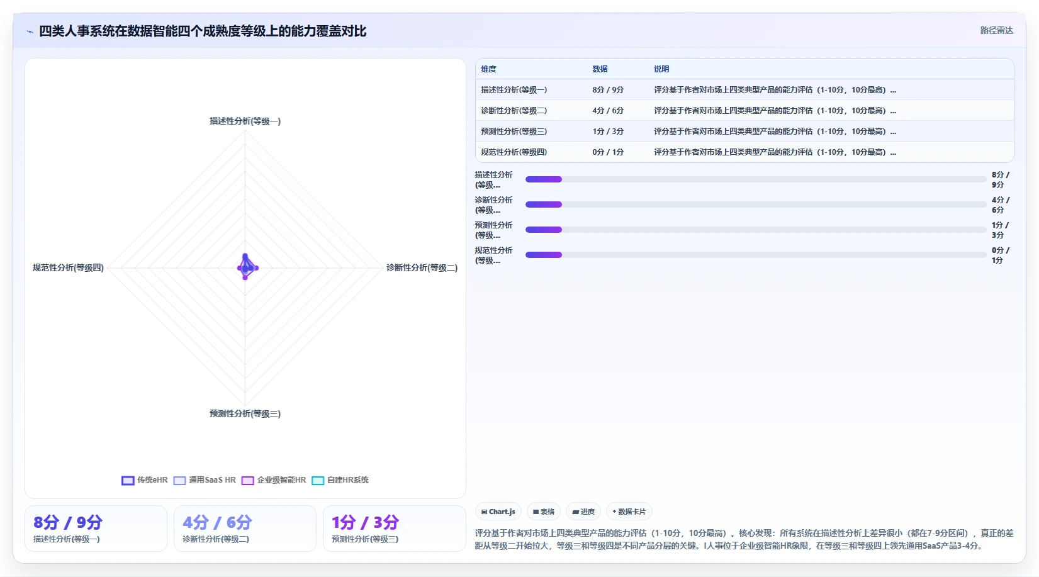Select table row 规范性分析(等级四)
The image size is (1039, 577).
coord(744,152)
